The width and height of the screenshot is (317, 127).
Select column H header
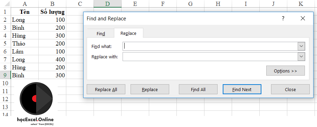click(218, 4)
